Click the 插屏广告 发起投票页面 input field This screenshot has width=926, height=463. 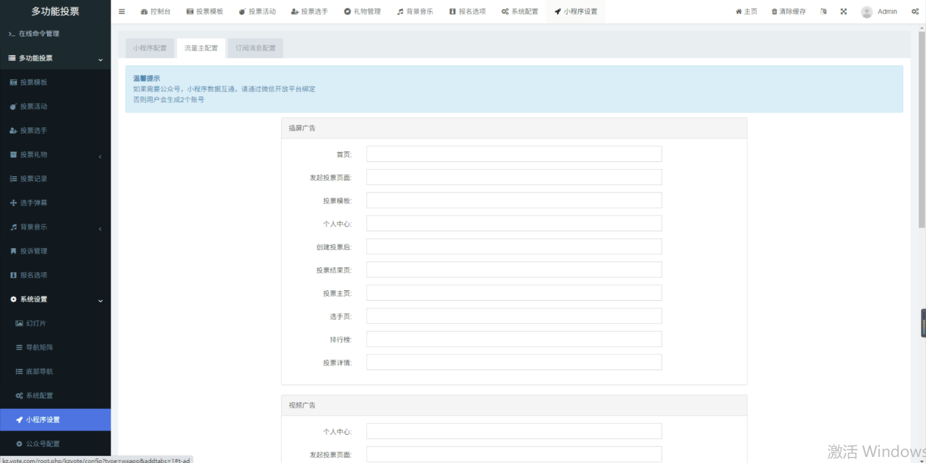pyautogui.click(x=514, y=177)
